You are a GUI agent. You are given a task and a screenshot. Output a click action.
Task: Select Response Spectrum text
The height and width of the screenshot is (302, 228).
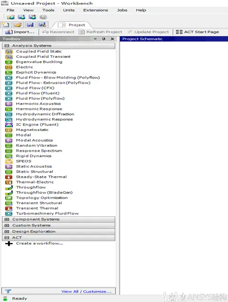click(39, 151)
